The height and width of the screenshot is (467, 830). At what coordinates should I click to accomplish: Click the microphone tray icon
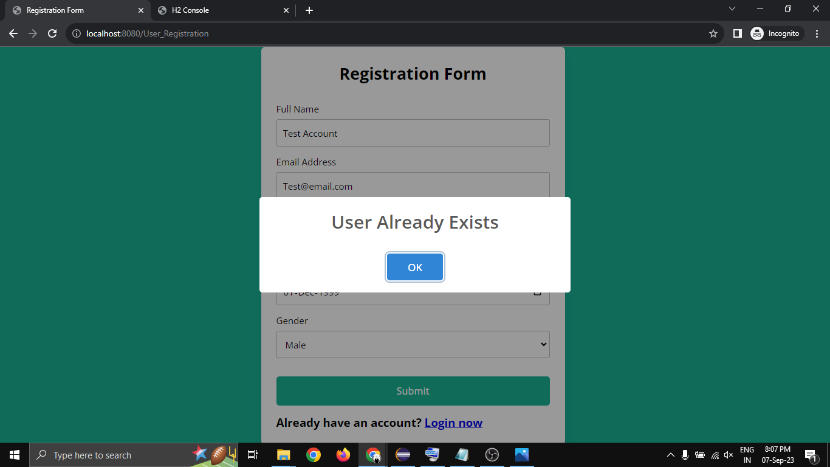(x=685, y=455)
